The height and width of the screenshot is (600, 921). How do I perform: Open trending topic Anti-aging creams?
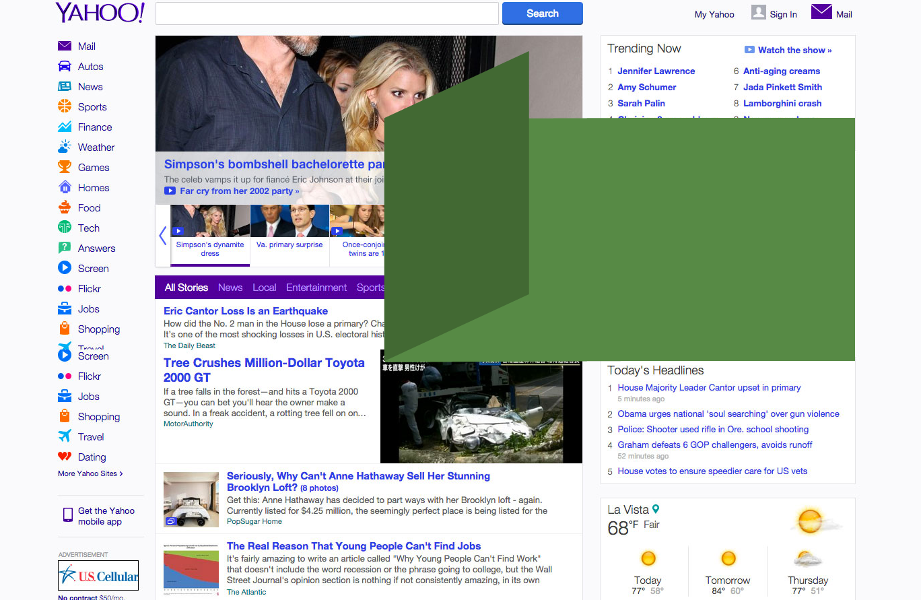pos(782,71)
